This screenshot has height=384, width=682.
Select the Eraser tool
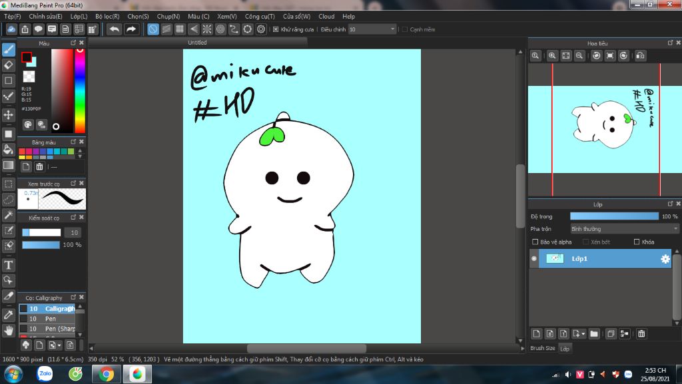[x=8, y=65]
